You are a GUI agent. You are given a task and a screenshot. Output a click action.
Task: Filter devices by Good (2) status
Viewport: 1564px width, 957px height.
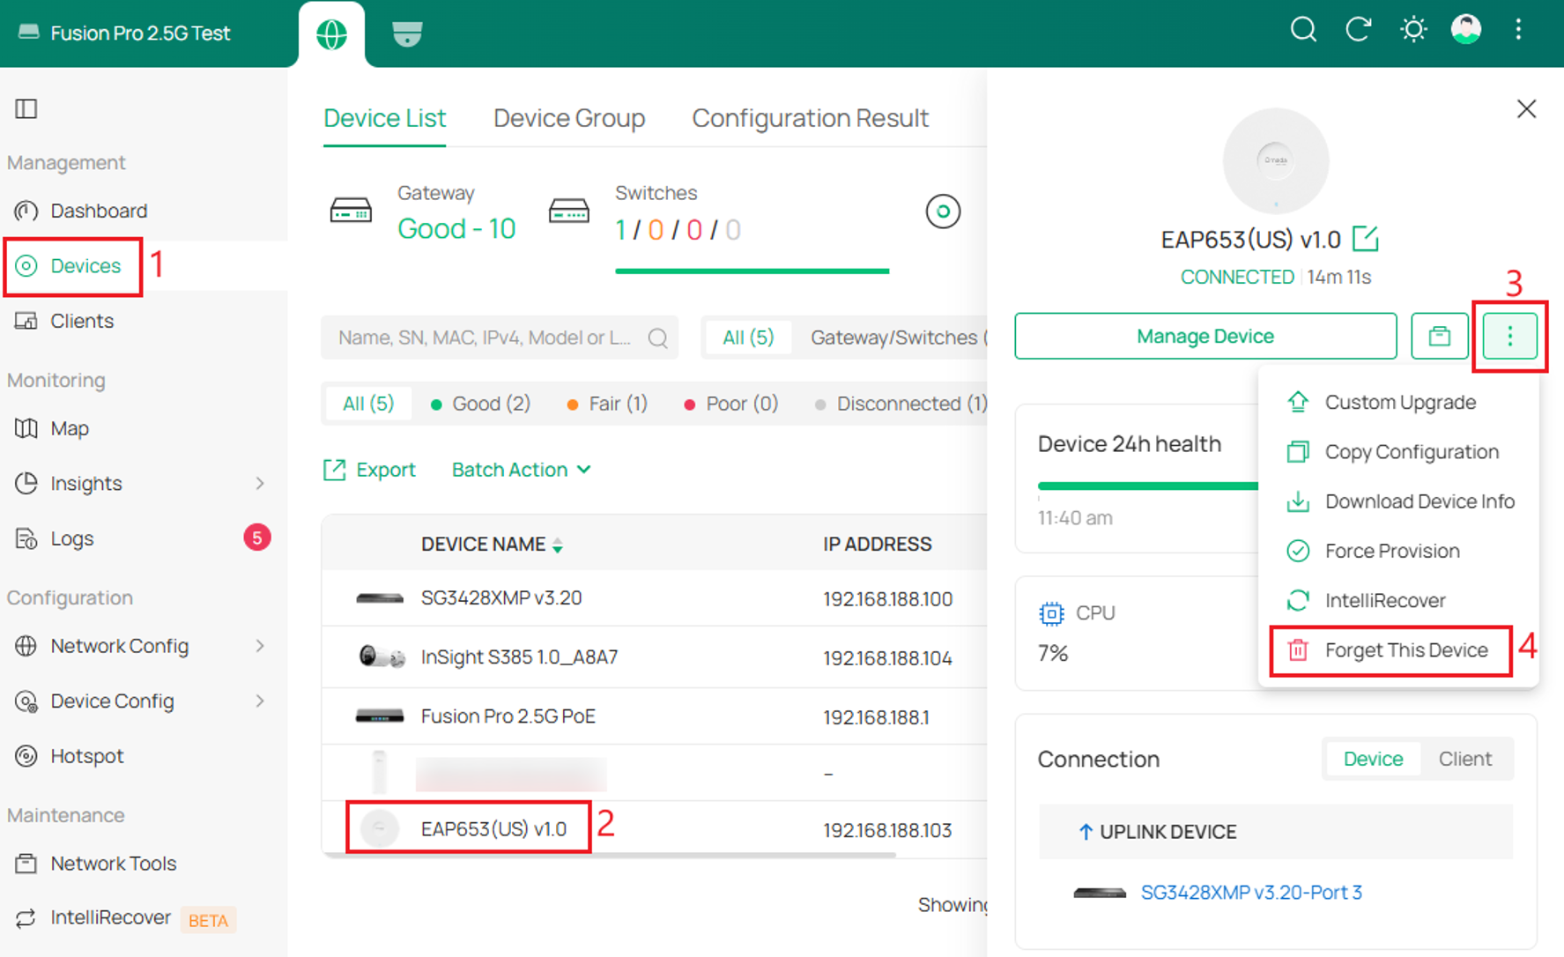(480, 404)
